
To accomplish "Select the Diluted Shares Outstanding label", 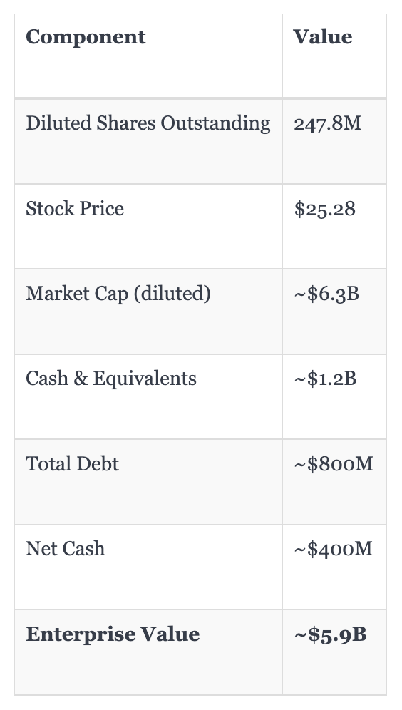I will [x=148, y=123].
